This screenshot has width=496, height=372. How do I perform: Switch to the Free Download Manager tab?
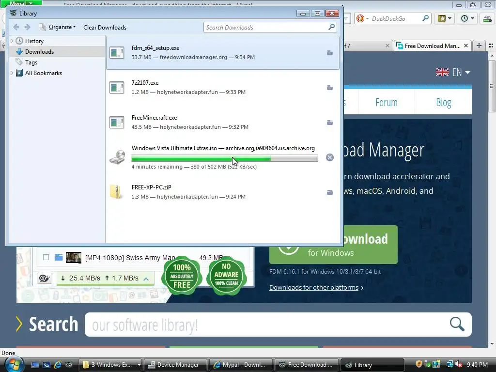click(x=432, y=46)
